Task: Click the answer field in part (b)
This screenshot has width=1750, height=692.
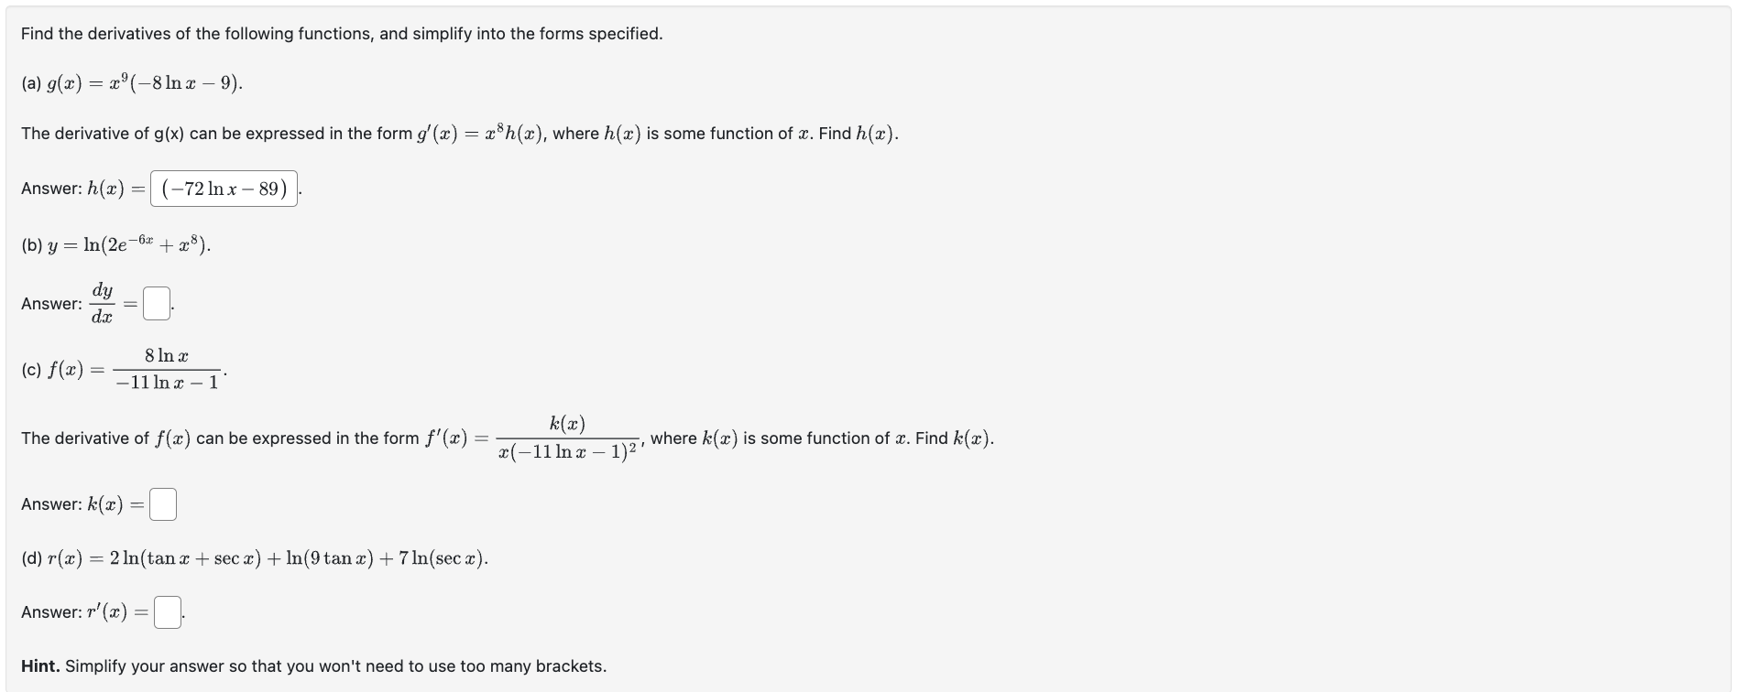Action: click(x=157, y=302)
